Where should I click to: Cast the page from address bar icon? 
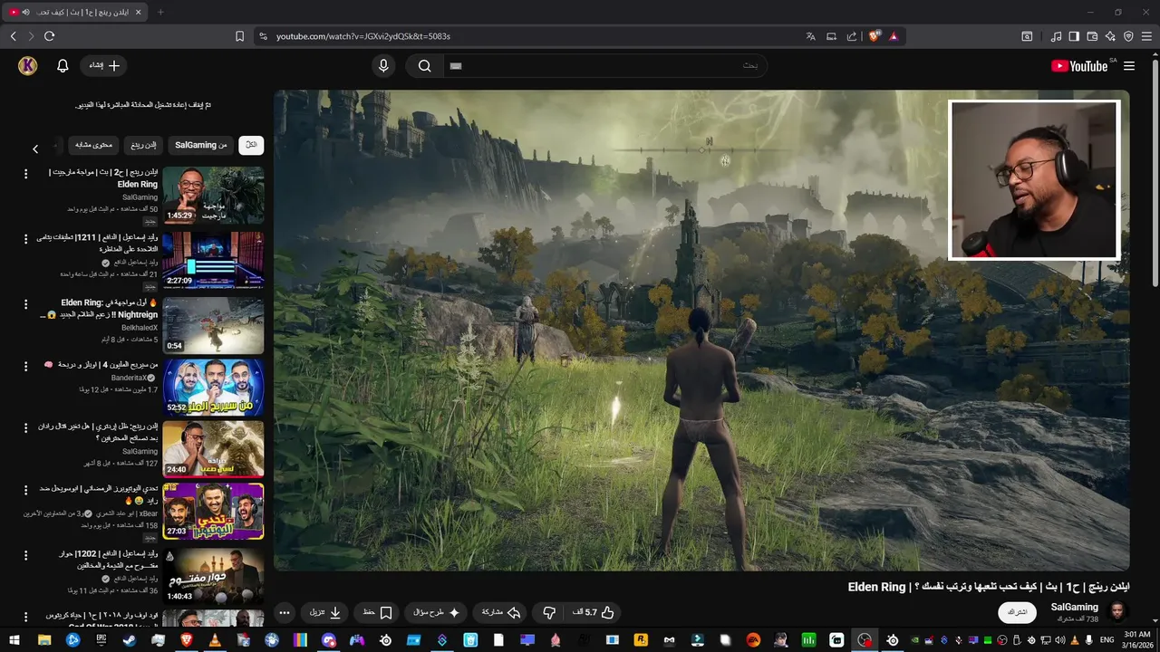click(x=831, y=36)
